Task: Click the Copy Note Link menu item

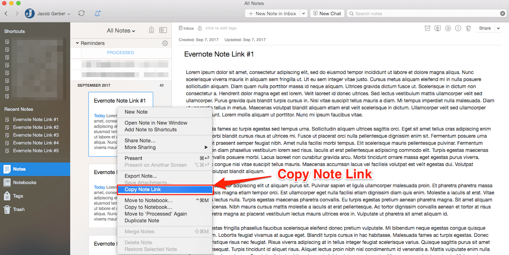Action: point(165,189)
